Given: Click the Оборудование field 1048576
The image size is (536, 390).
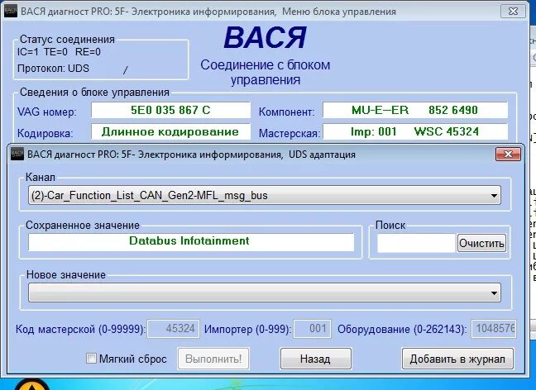Looking at the screenshot, I should pyautogui.click(x=494, y=329).
